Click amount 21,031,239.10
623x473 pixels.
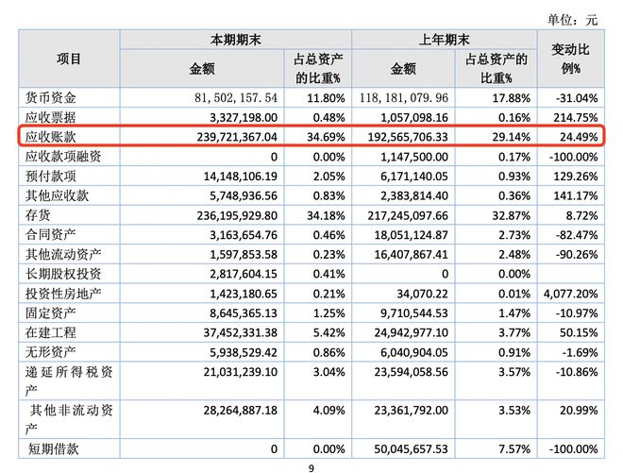(241, 372)
